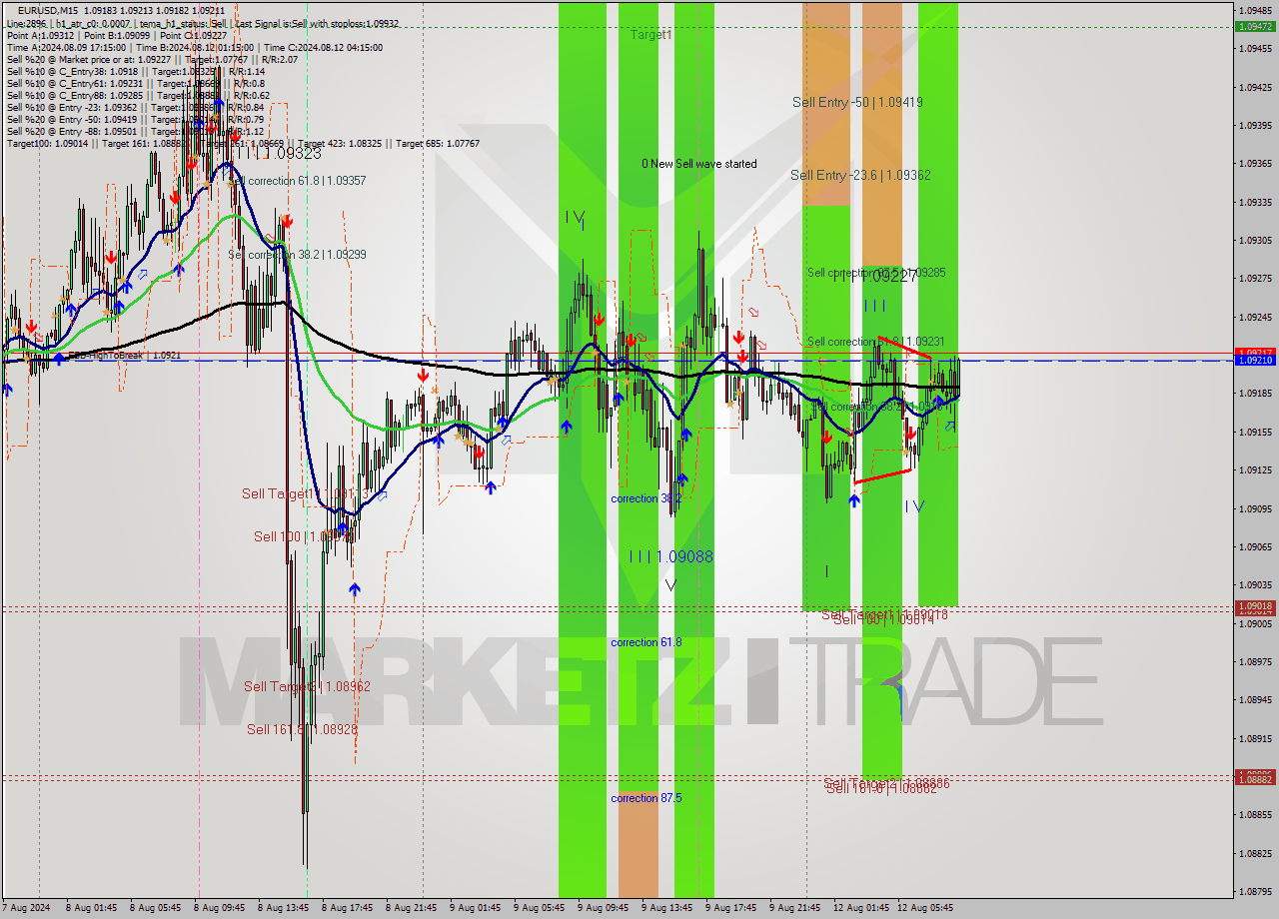Select the 1.08882 red price tag
The height and width of the screenshot is (919, 1279).
[x=1256, y=779]
